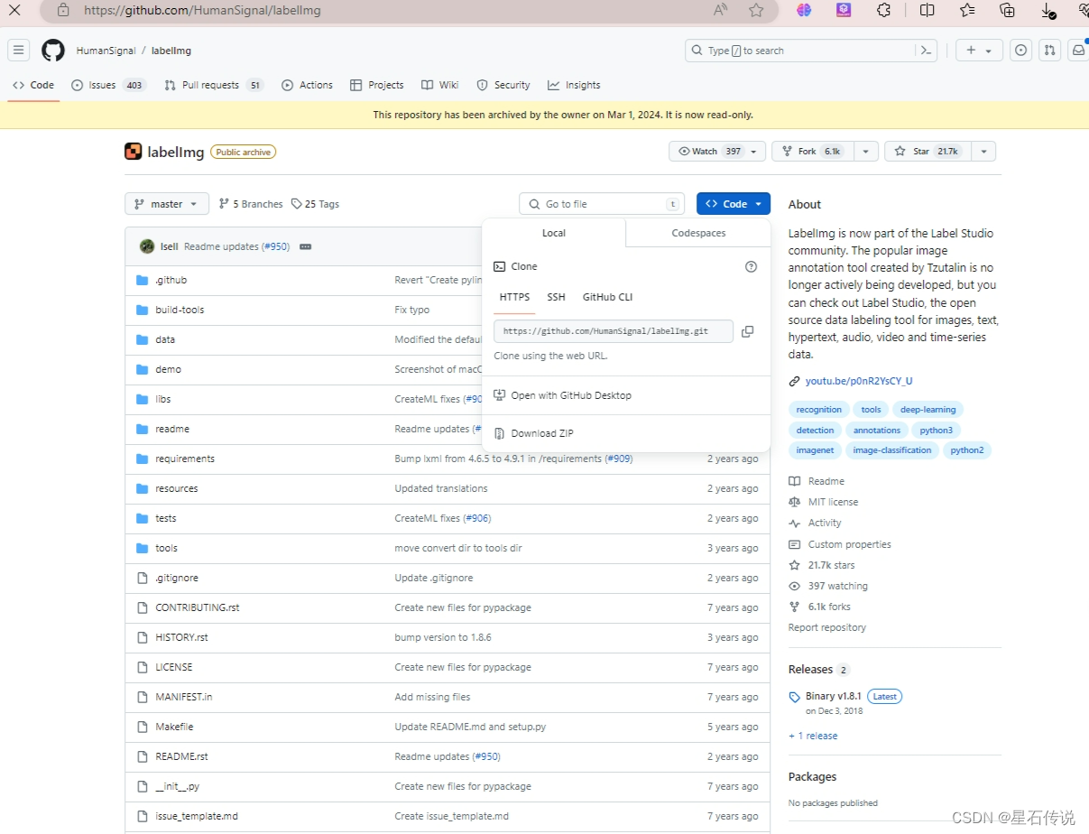Open browser collections icon
The width and height of the screenshot is (1089, 834).
coord(1008,10)
